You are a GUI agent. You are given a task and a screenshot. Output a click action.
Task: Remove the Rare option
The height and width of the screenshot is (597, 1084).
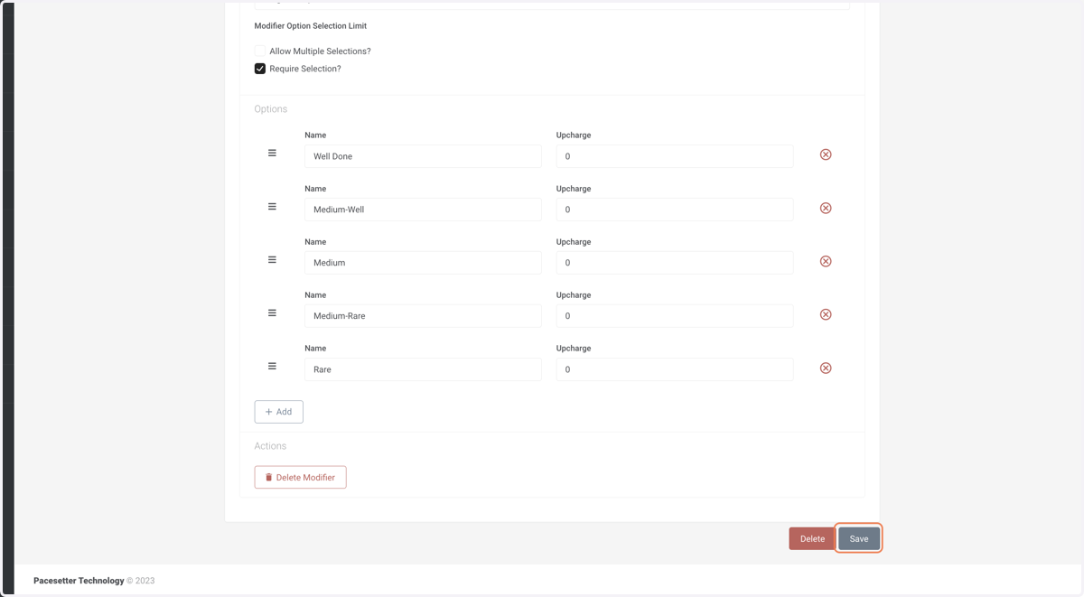(826, 368)
